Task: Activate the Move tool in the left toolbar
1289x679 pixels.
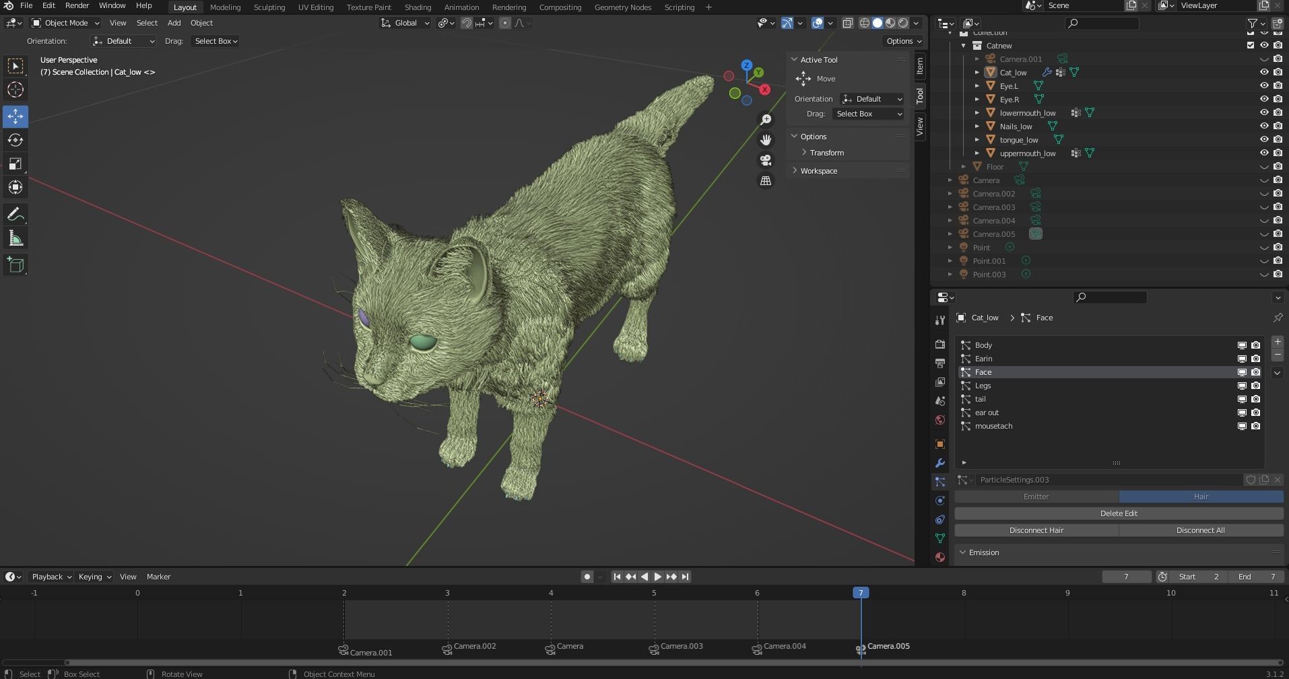Action: (x=15, y=116)
